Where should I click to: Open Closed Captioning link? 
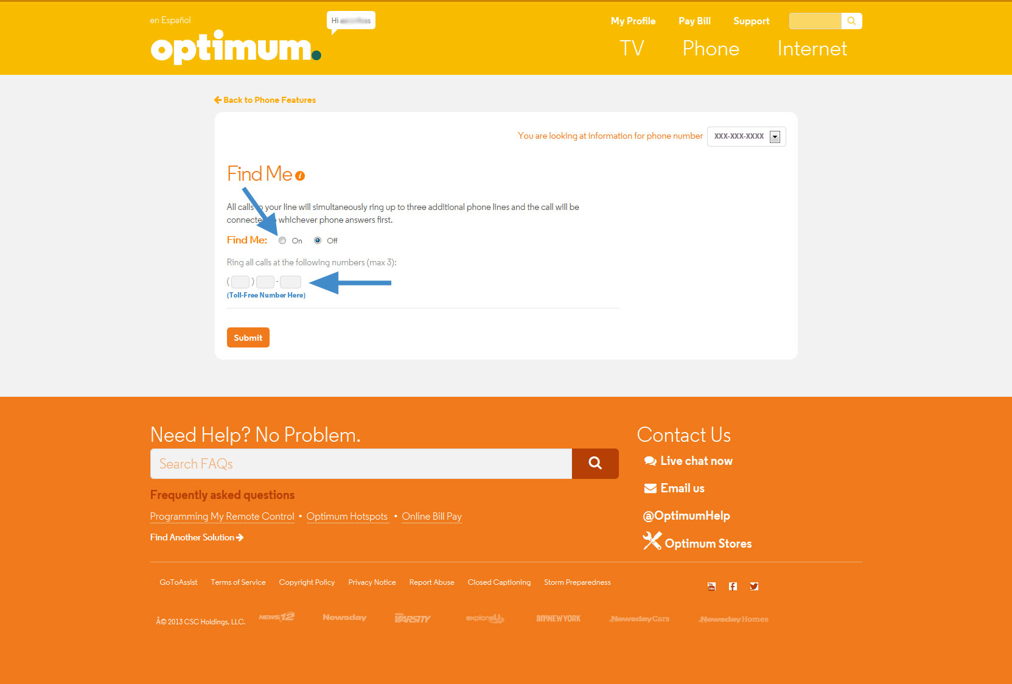pos(499,582)
